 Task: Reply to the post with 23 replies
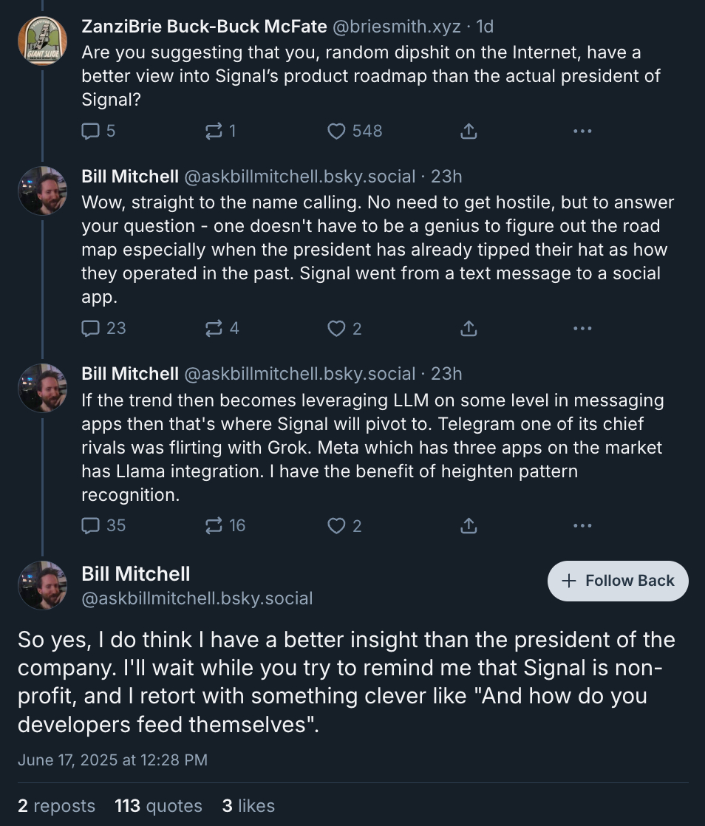click(90, 328)
